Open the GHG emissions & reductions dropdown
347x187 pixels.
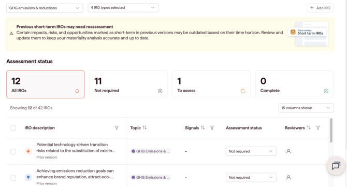click(x=45, y=8)
